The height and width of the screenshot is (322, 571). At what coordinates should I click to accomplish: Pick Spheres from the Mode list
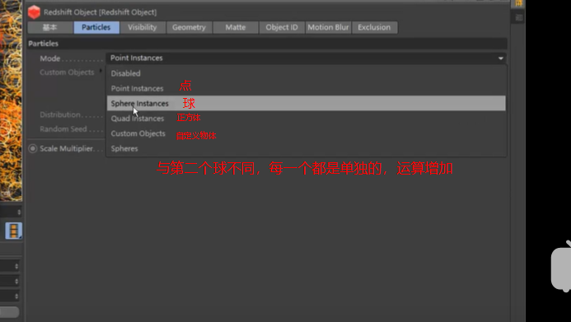(x=306, y=148)
